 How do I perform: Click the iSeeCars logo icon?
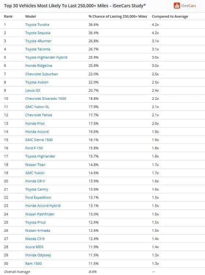[177, 6]
